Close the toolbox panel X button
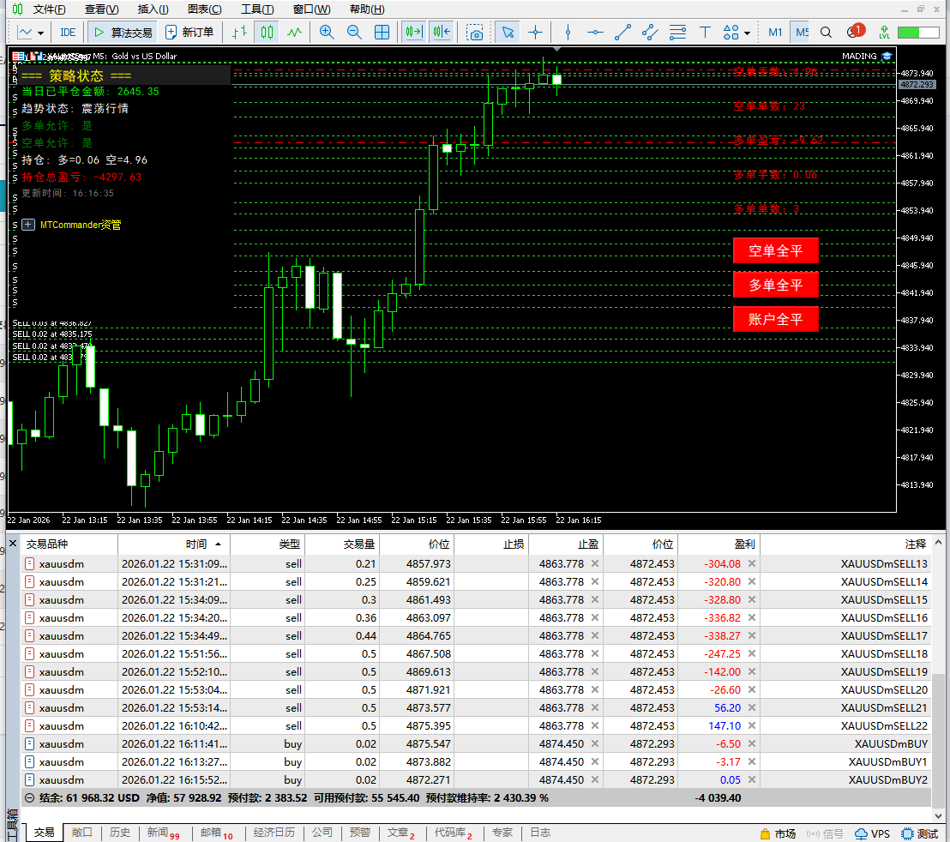The image size is (950, 842). (x=13, y=544)
